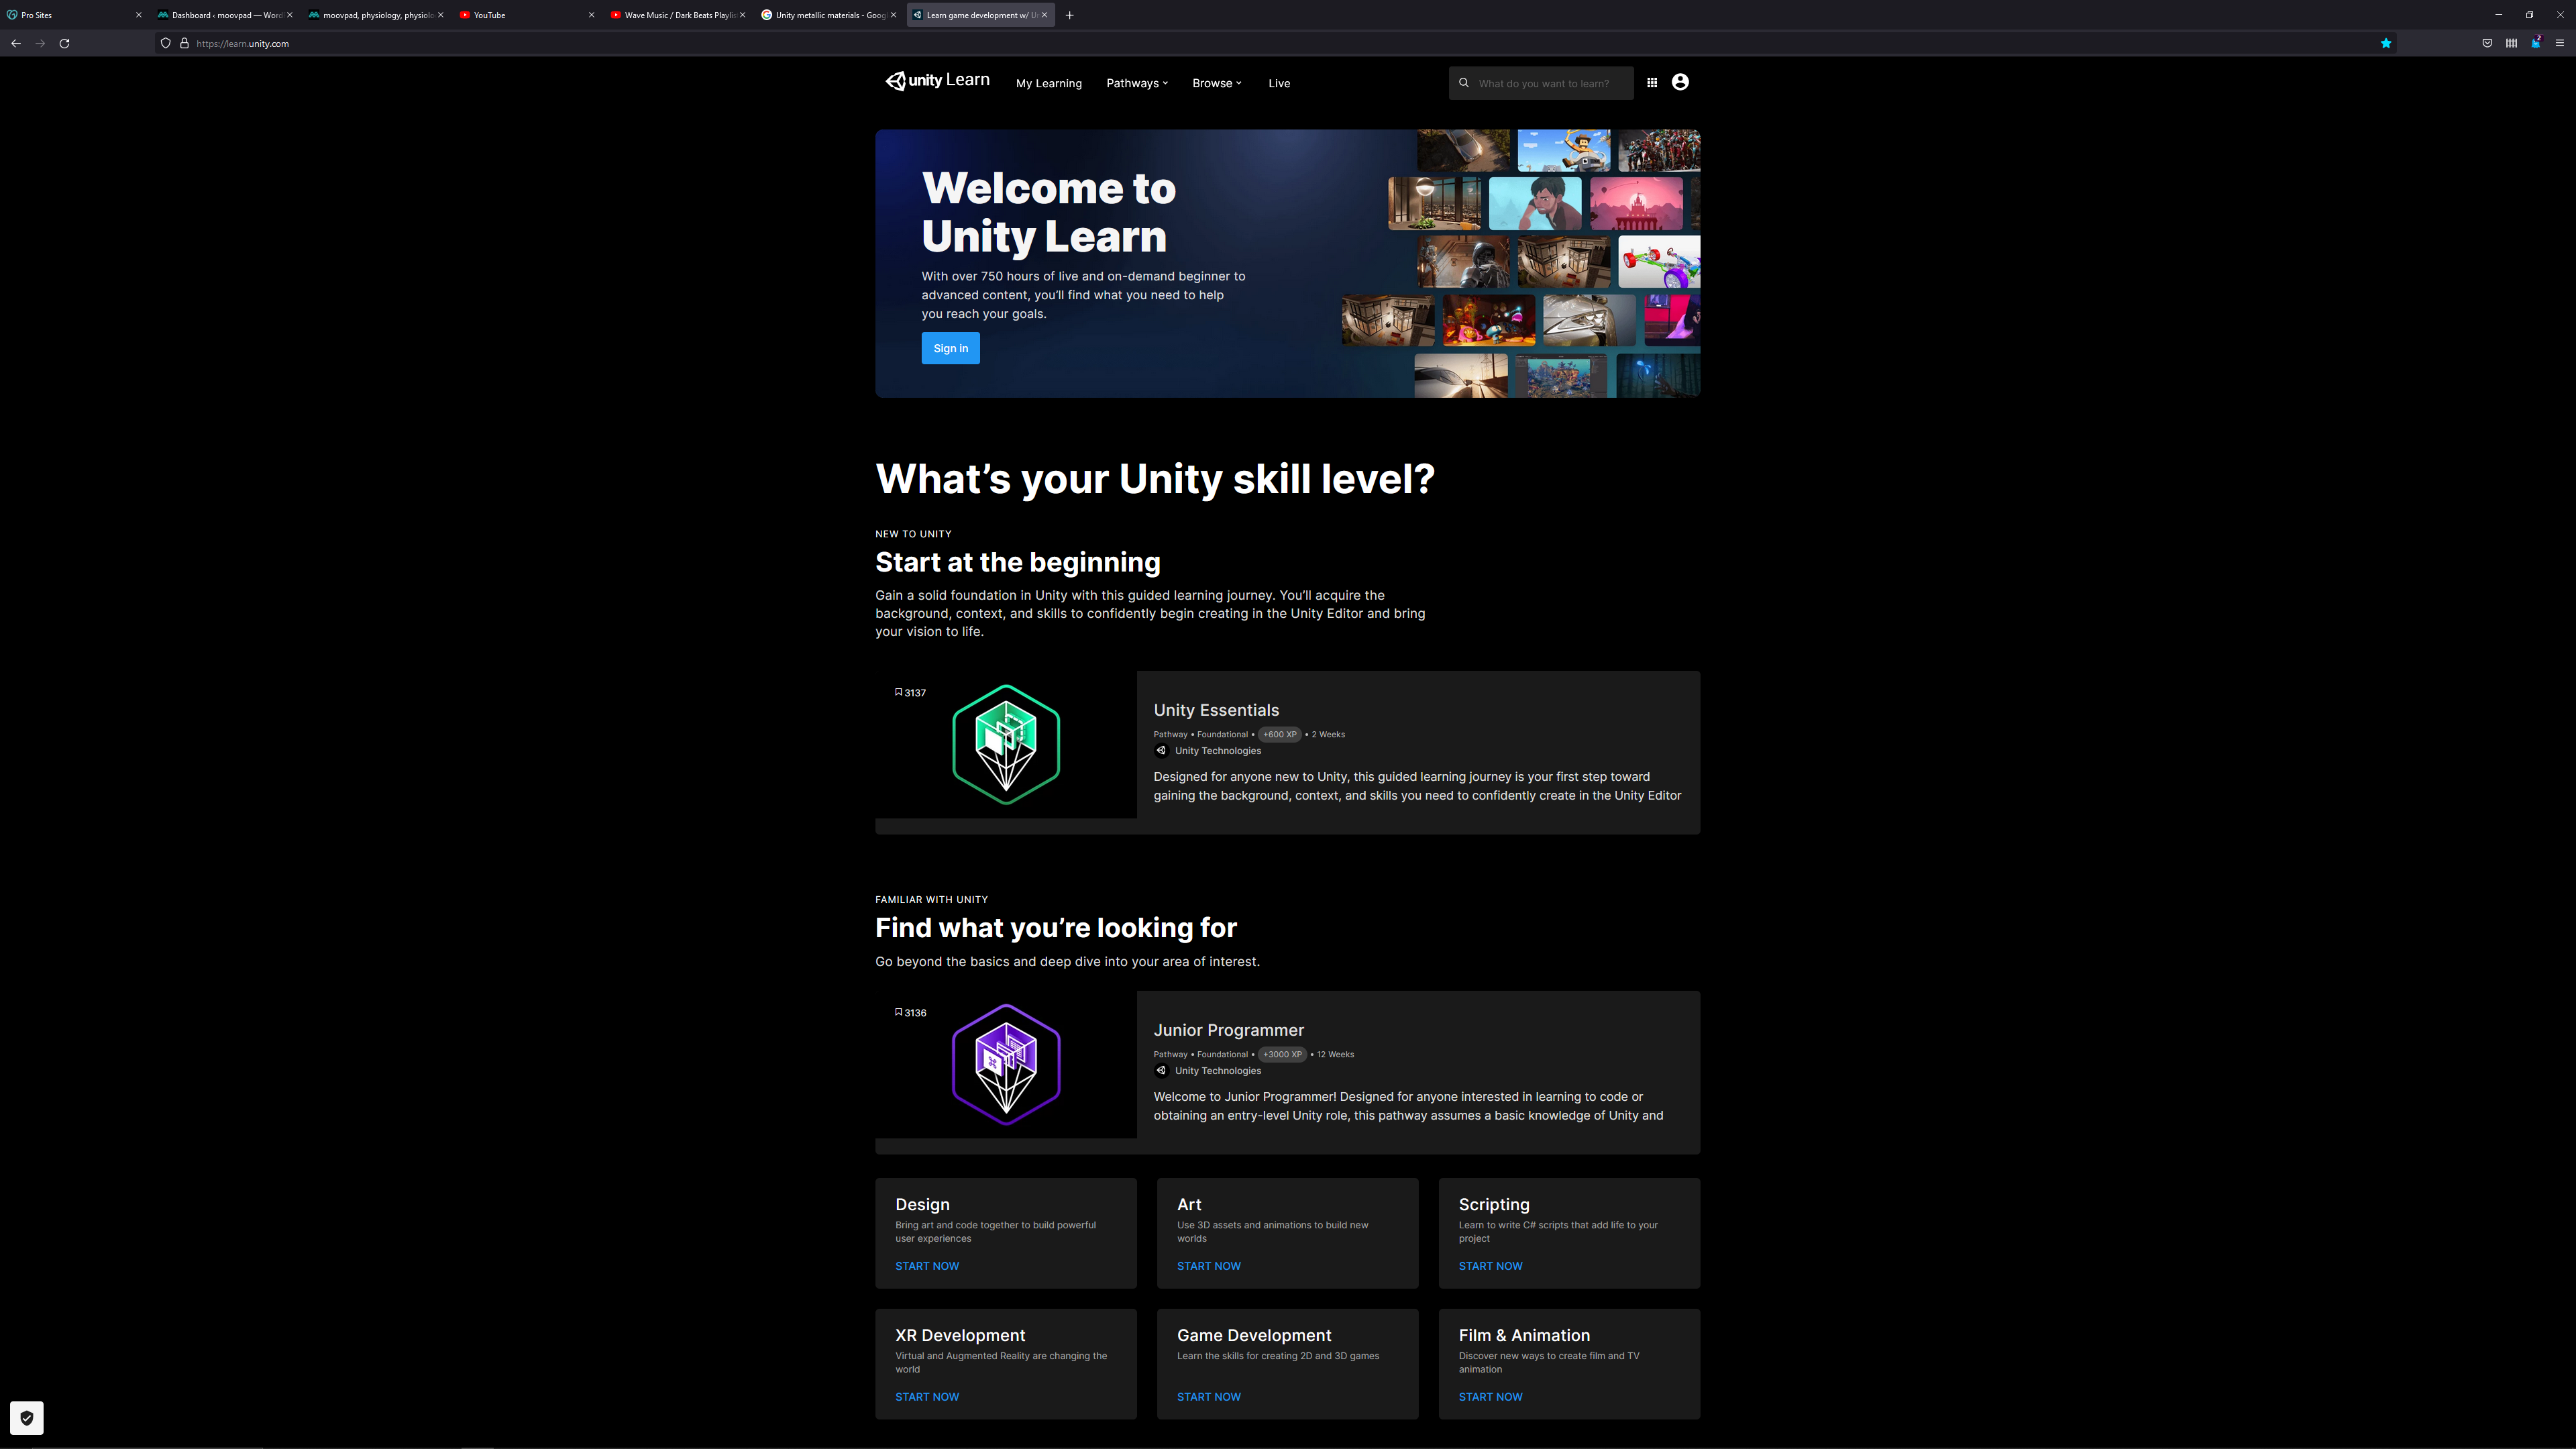The height and width of the screenshot is (1449, 2576).
Task: Click Unity logo beside Unity Technologies under Essentials
Action: tap(1161, 751)
